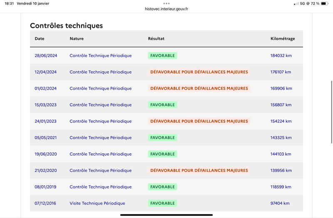Screen dimensions: 333x218
Task: Tap the home indicator bar at bottom
Action: pyautogui.click(x=166, y=215)
